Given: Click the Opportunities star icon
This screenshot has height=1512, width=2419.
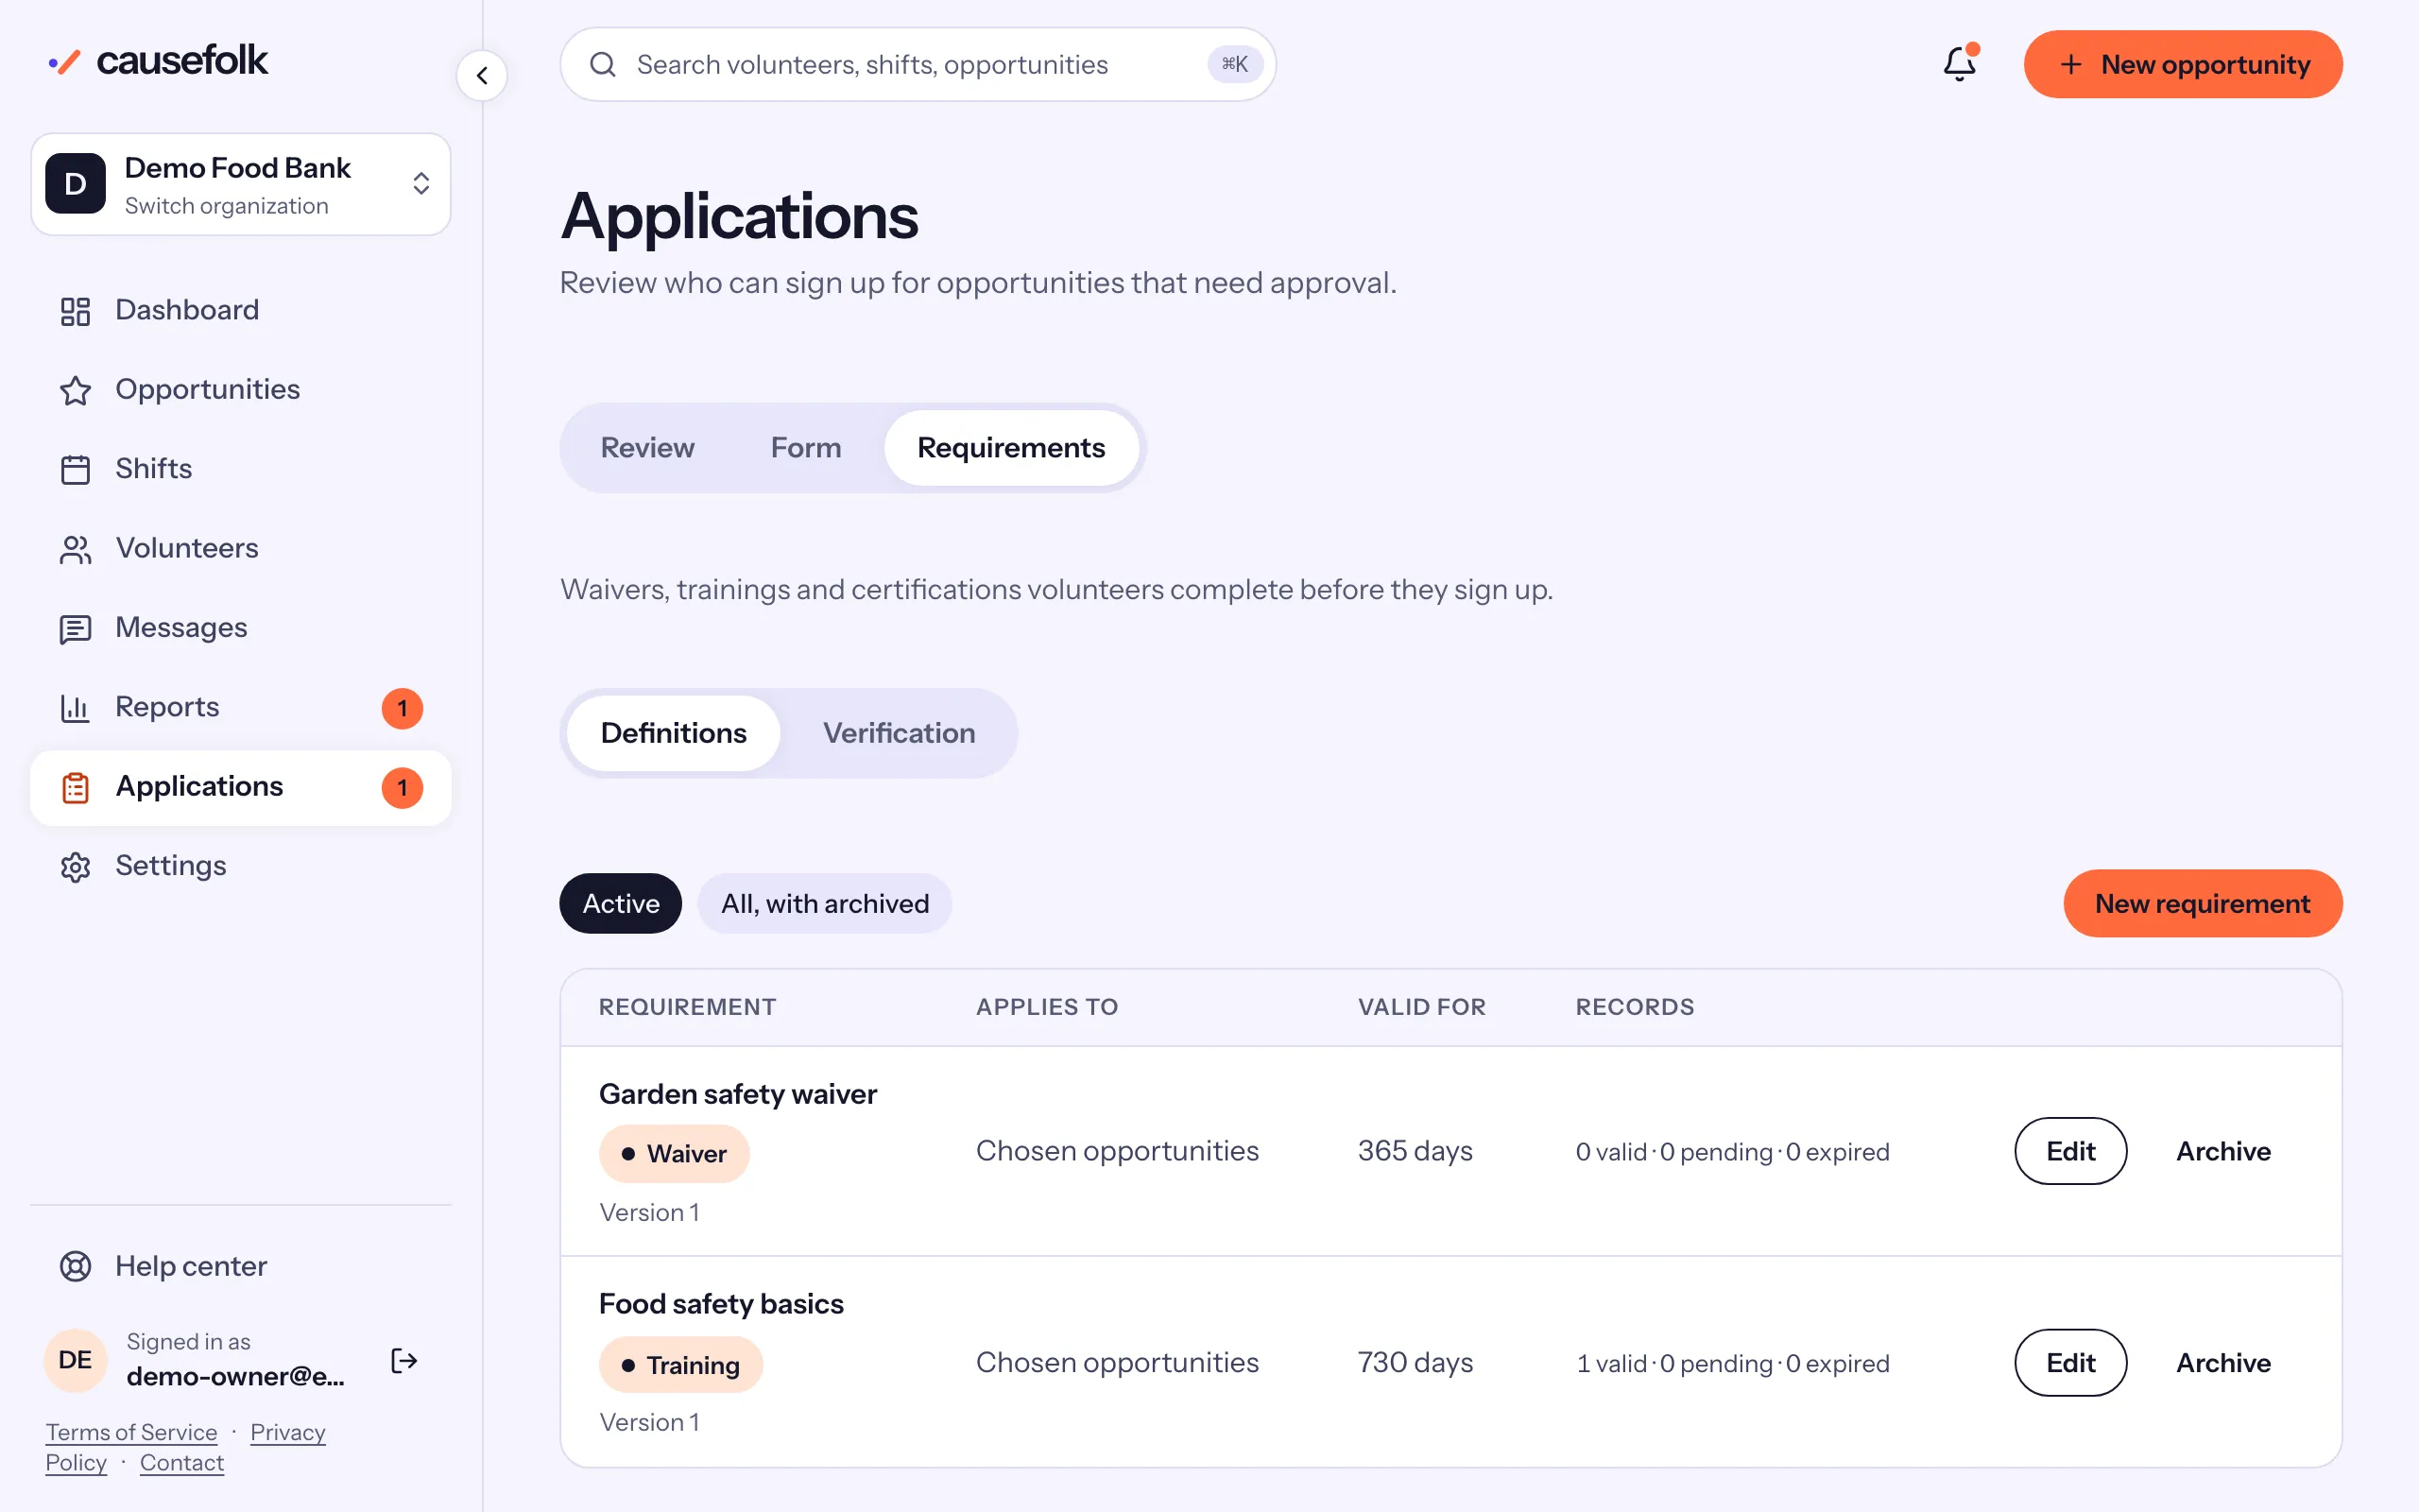Looking at the screenshot, I should [75, 390].
